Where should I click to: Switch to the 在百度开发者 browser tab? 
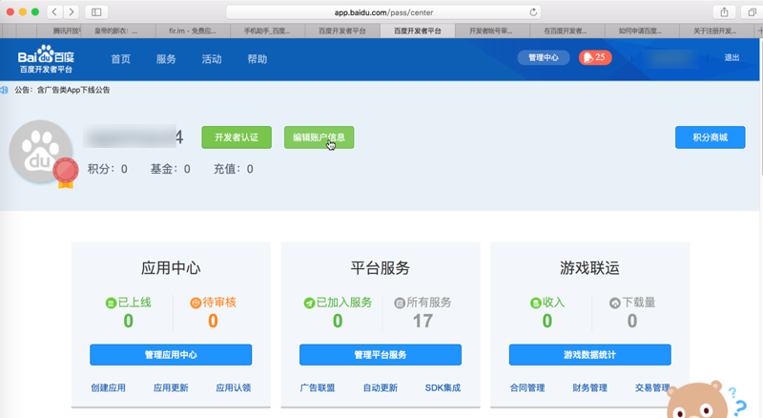tap(566, 31)
